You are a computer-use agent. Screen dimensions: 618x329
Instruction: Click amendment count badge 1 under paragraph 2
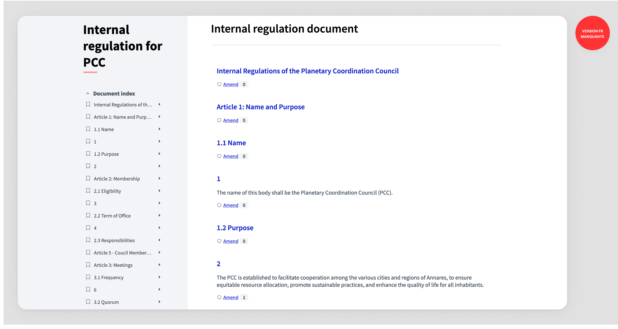click(244, 298)
